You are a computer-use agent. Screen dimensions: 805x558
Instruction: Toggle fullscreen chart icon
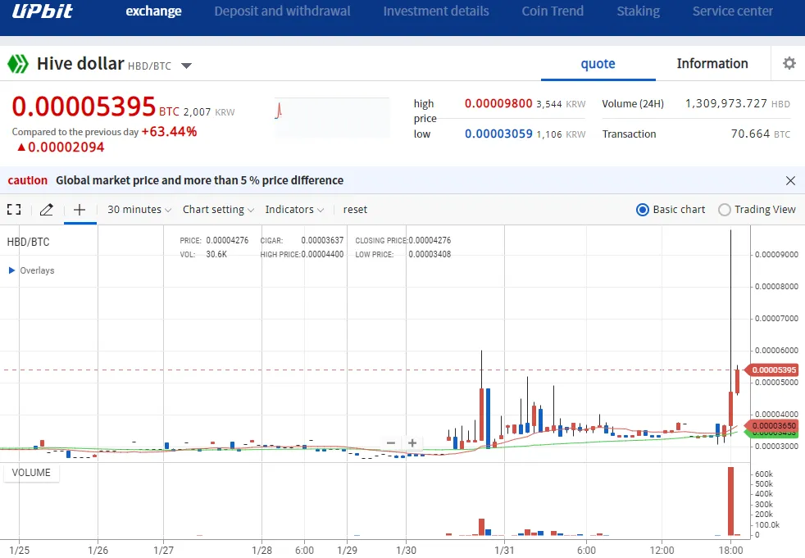tap(14, 210)
